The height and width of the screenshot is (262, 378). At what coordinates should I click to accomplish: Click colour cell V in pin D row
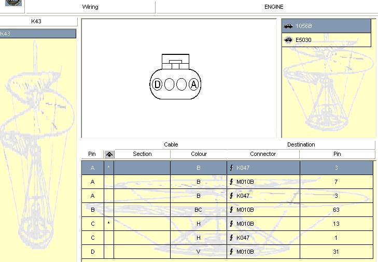click(x=199, y=252)
